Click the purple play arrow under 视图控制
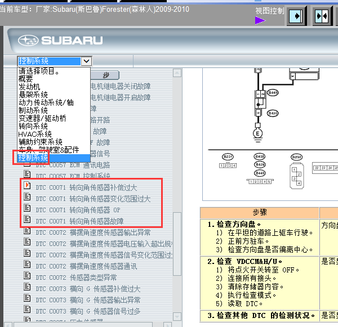 coord(260,21)
